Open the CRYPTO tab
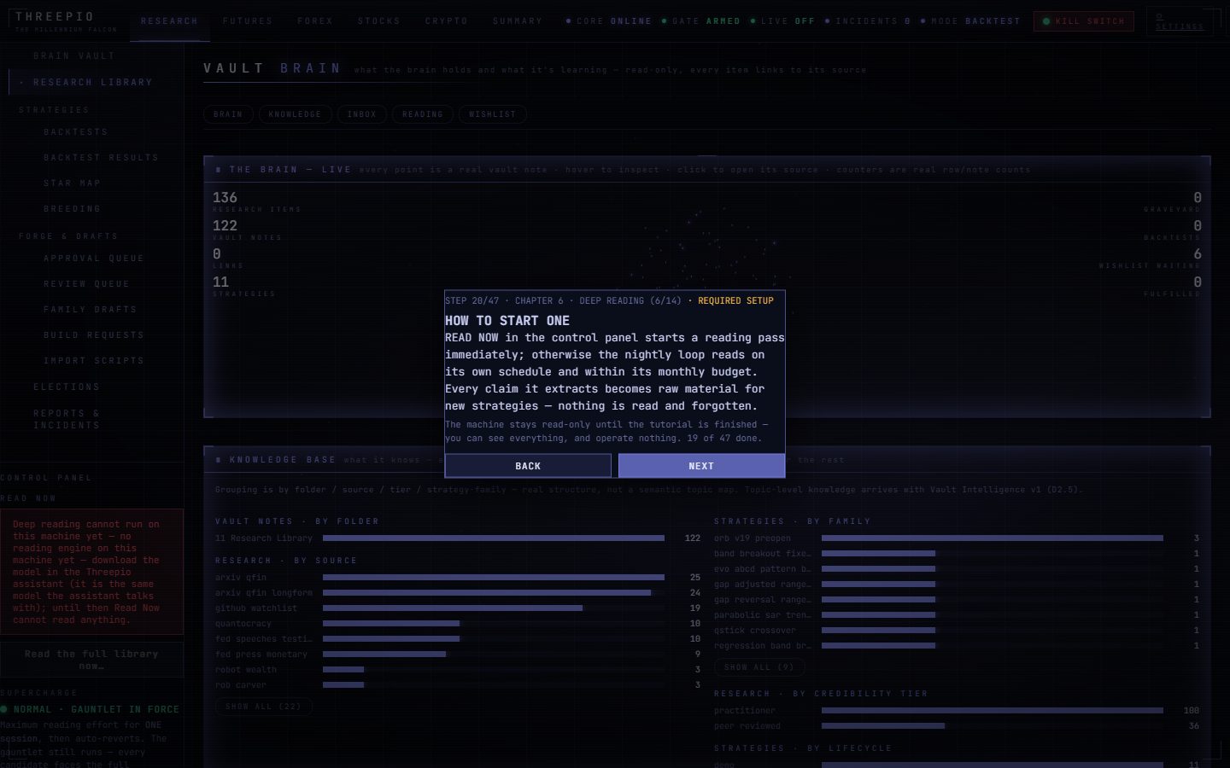The width and height of the screenshot is (1230, 768). (447, 21)
